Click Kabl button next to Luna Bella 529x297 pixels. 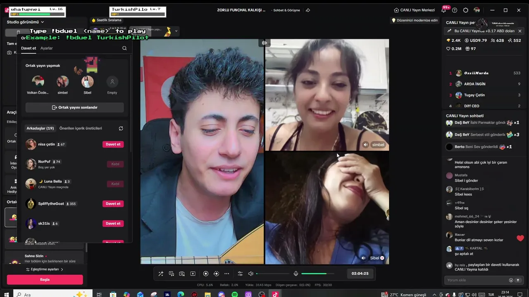tap(115, 184)
